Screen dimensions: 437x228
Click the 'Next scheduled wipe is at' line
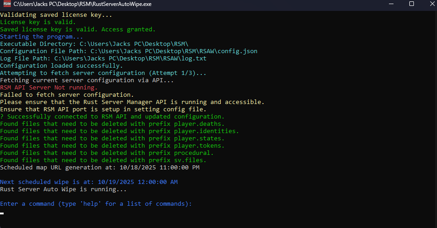[89, 182]
